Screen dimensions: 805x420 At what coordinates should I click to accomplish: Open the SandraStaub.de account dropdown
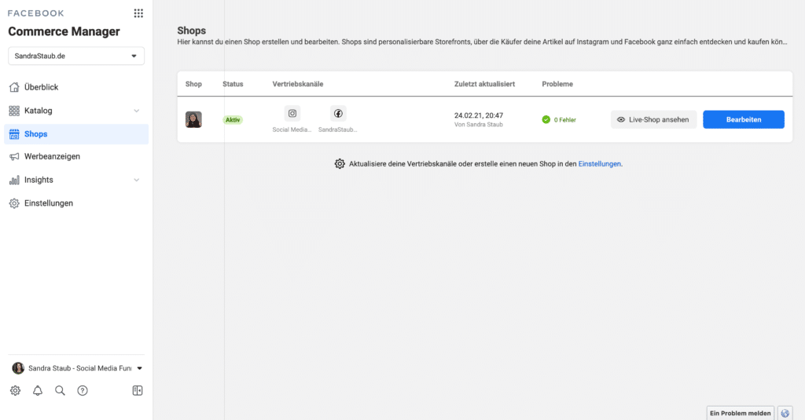tap(76, 56)
